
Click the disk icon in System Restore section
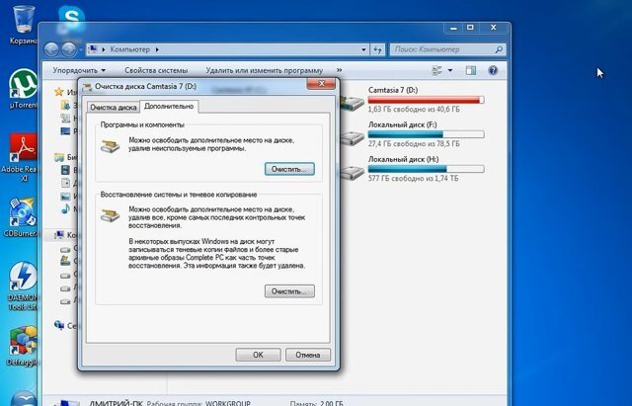click(x=110, y=215)
